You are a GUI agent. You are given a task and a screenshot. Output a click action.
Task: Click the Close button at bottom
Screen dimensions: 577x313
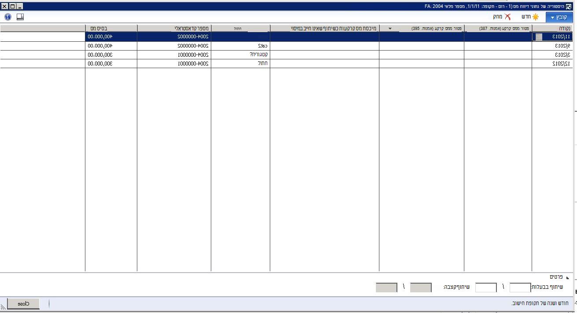pos(23,303)
